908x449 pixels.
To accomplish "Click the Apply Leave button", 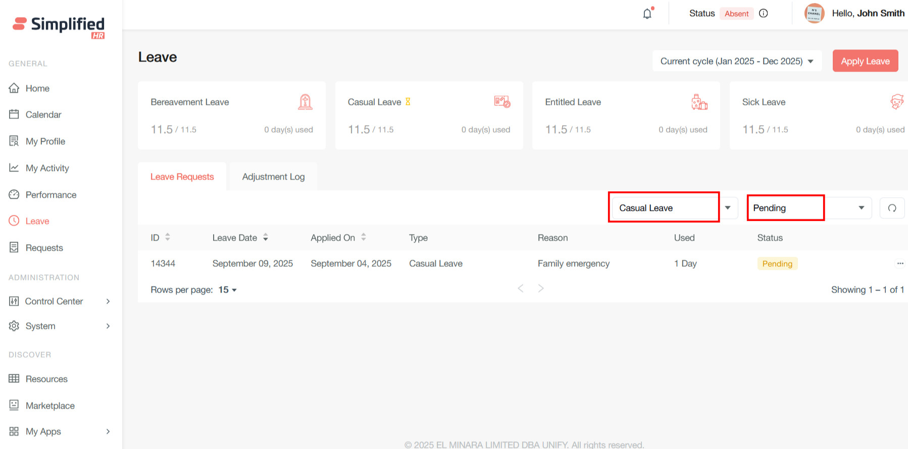I will pos(865,61).
